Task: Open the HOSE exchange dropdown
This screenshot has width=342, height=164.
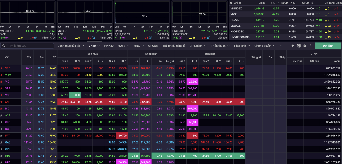Action: (123, 46)
